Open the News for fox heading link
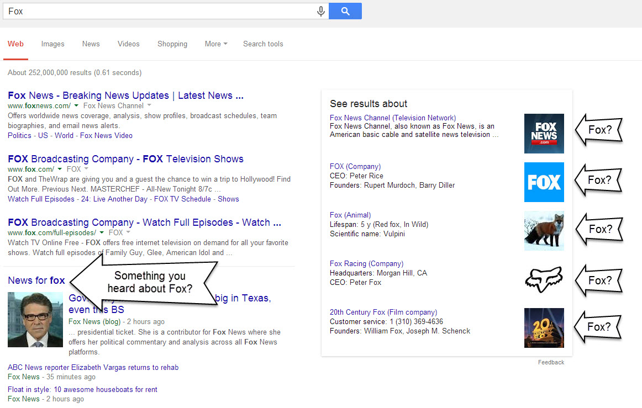 [x=36, y=280]
